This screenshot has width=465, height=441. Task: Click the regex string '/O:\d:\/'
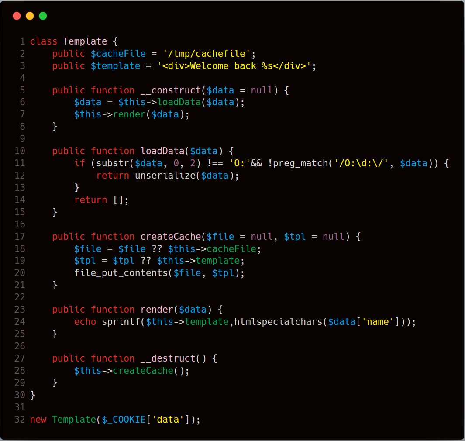click(361, 163)
